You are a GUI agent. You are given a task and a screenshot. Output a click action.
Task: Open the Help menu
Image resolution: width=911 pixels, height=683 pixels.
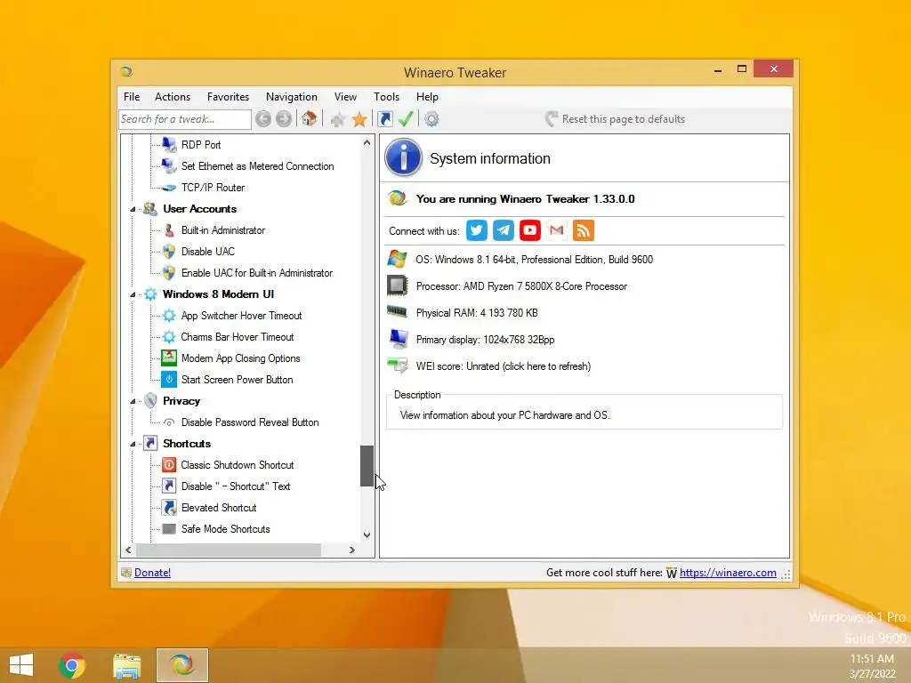tap(427, 97)
